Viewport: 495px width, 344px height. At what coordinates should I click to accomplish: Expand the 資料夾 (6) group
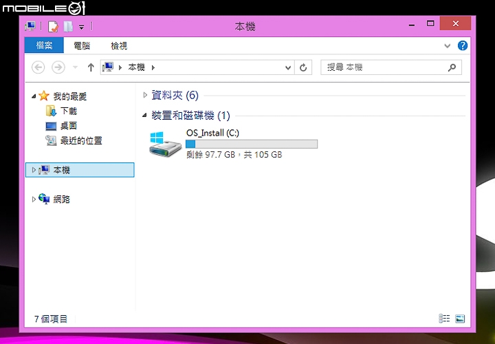tap(145, 95)
